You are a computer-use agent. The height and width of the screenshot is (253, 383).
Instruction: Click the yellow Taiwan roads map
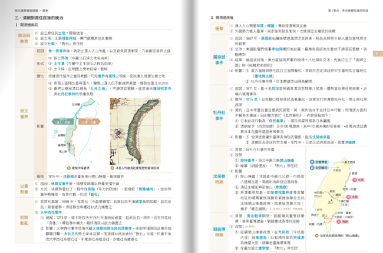338,197
